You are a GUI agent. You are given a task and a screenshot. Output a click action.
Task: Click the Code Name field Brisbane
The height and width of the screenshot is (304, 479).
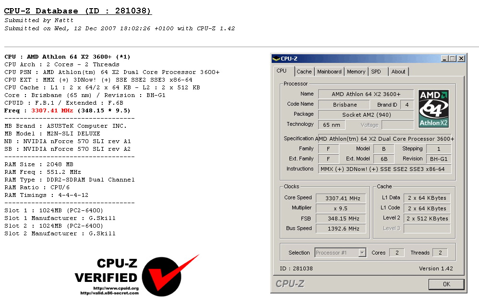coord(345,105)
